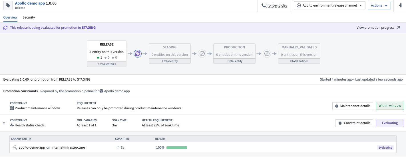This screenshot has width=406, height=158.
Task: Open the Actions dropdown menu
Action: point(379,5)
